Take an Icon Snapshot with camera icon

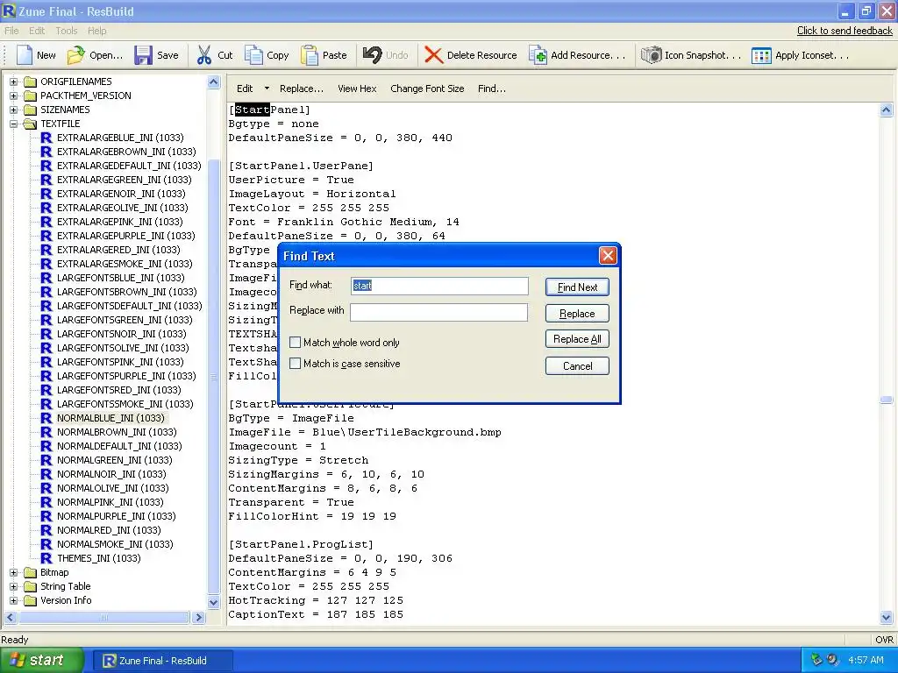[652, 55]
